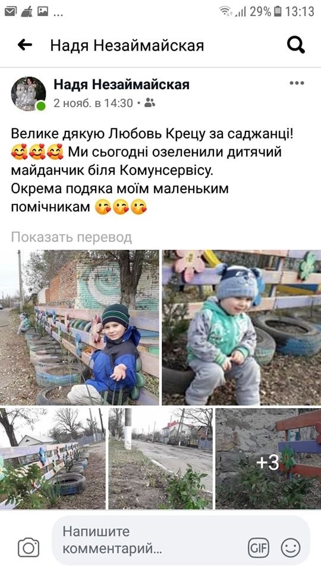Open Надя Незаймайская profile picture
The height and width of the screenshot is (571, 321).
29,93
